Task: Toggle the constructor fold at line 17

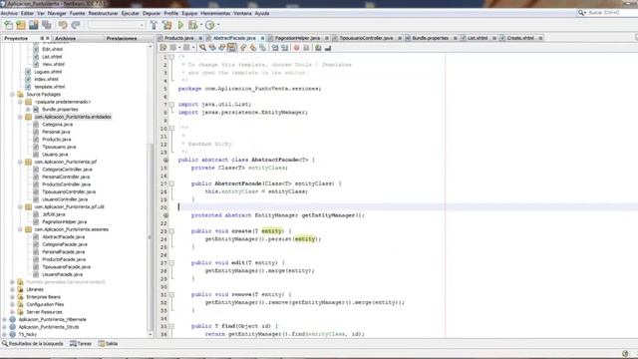Action: click(171, 183)
